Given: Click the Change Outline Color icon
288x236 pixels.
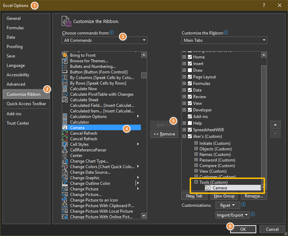Looking at the screenshot, I should (65, 183).
